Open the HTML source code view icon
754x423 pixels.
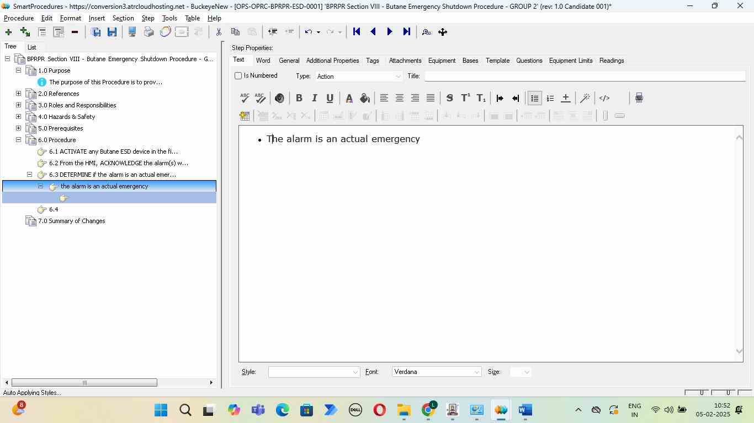click(604, 98)
